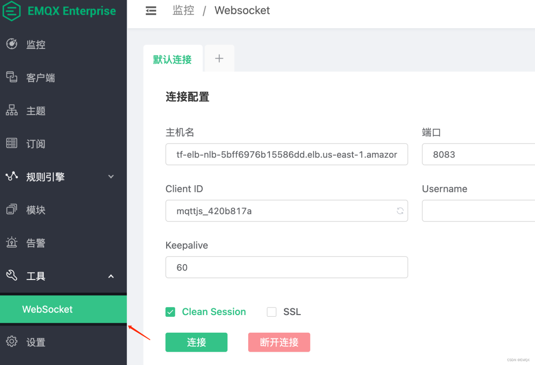Click the 客户端 clients icon
The image size is (535, 365).
click(12, 77)
